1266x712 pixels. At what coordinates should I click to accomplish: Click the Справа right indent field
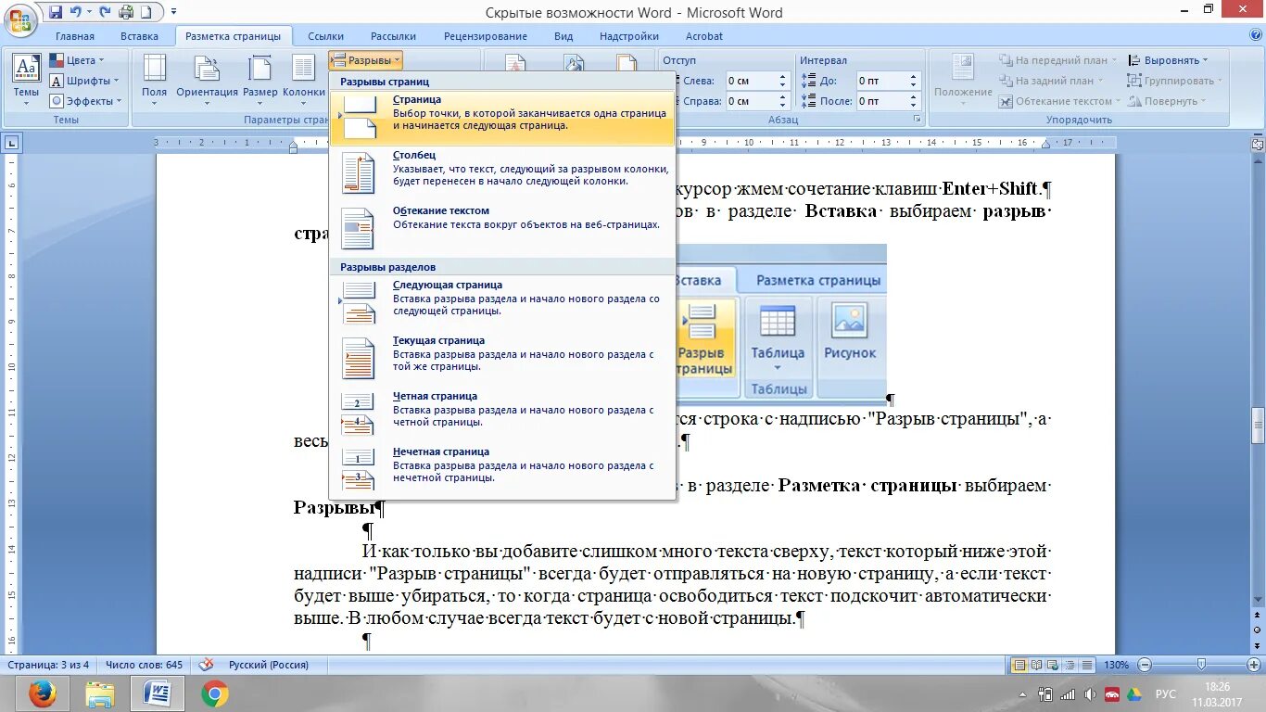[x=750, y=101]
